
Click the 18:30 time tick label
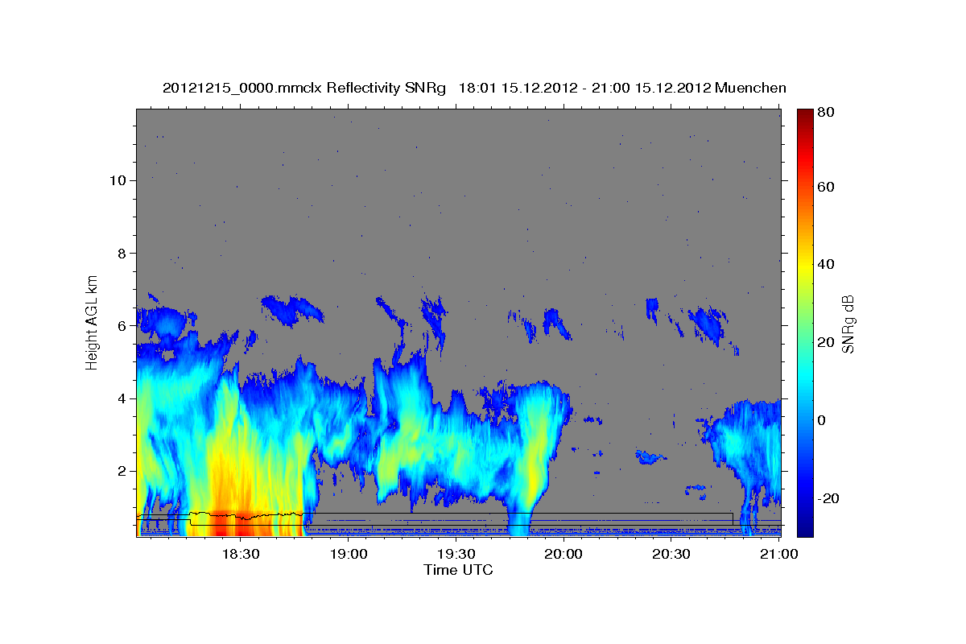coord(240,555)
